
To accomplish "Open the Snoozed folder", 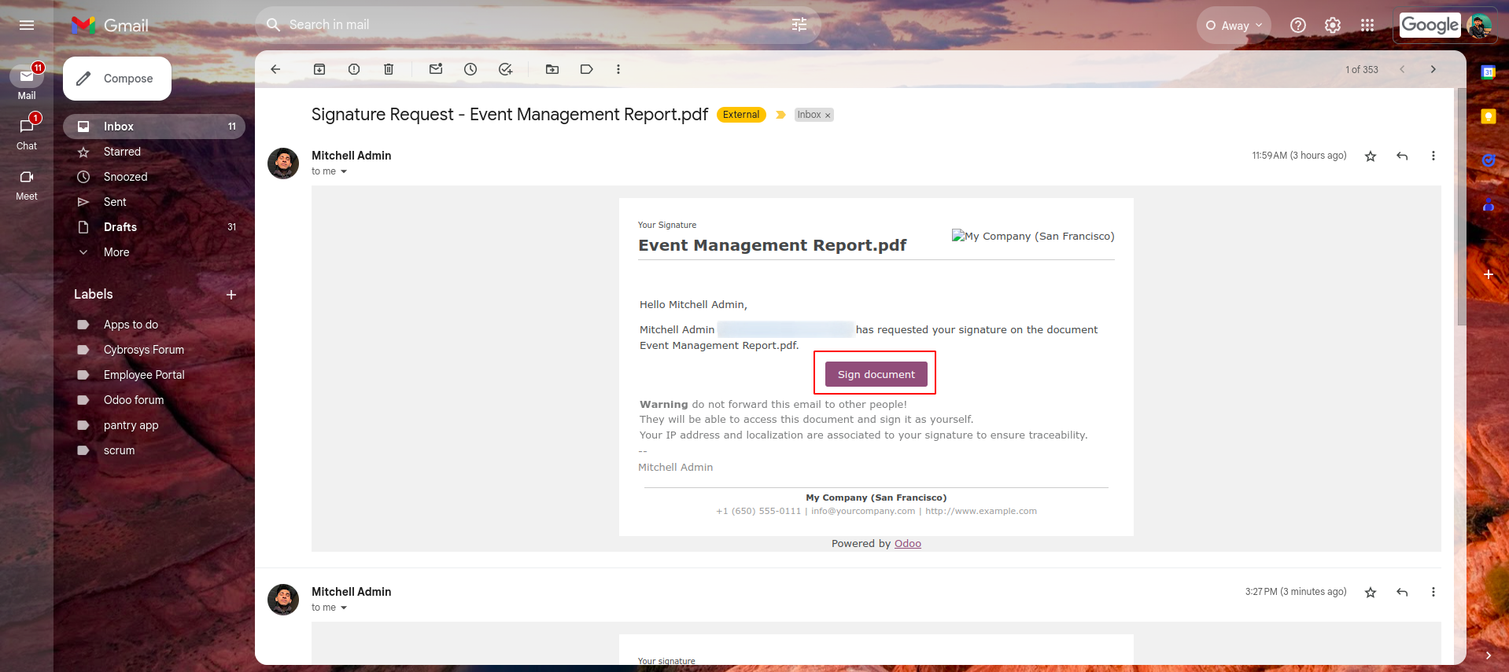I will click(154, 177).
